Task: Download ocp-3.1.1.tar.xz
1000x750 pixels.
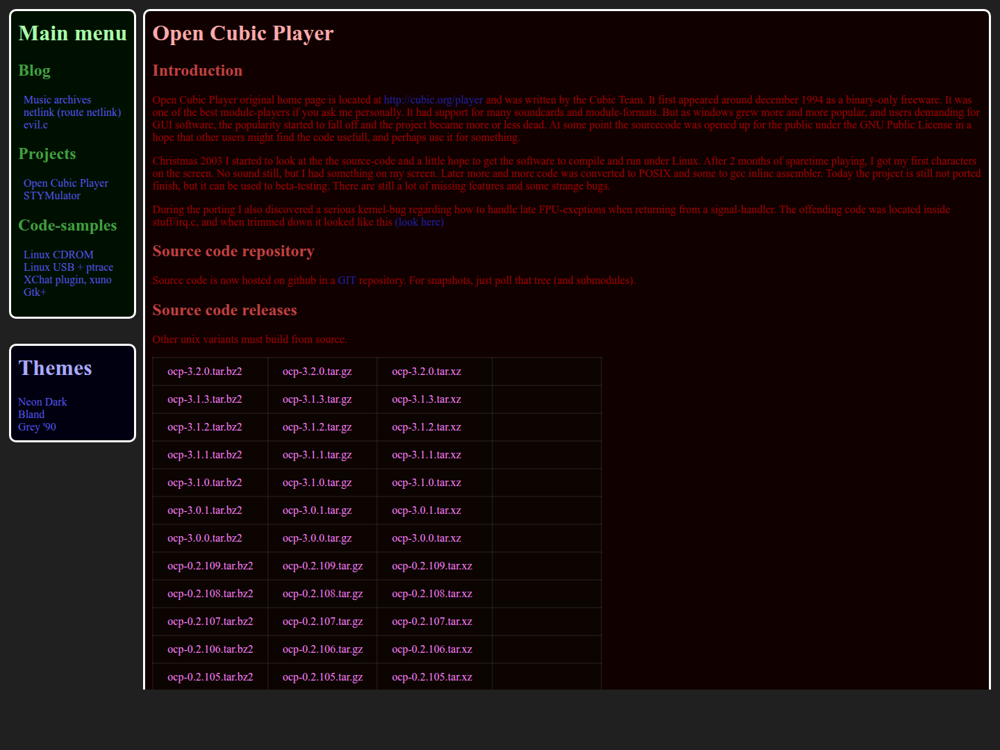Action: click(426, 455)
